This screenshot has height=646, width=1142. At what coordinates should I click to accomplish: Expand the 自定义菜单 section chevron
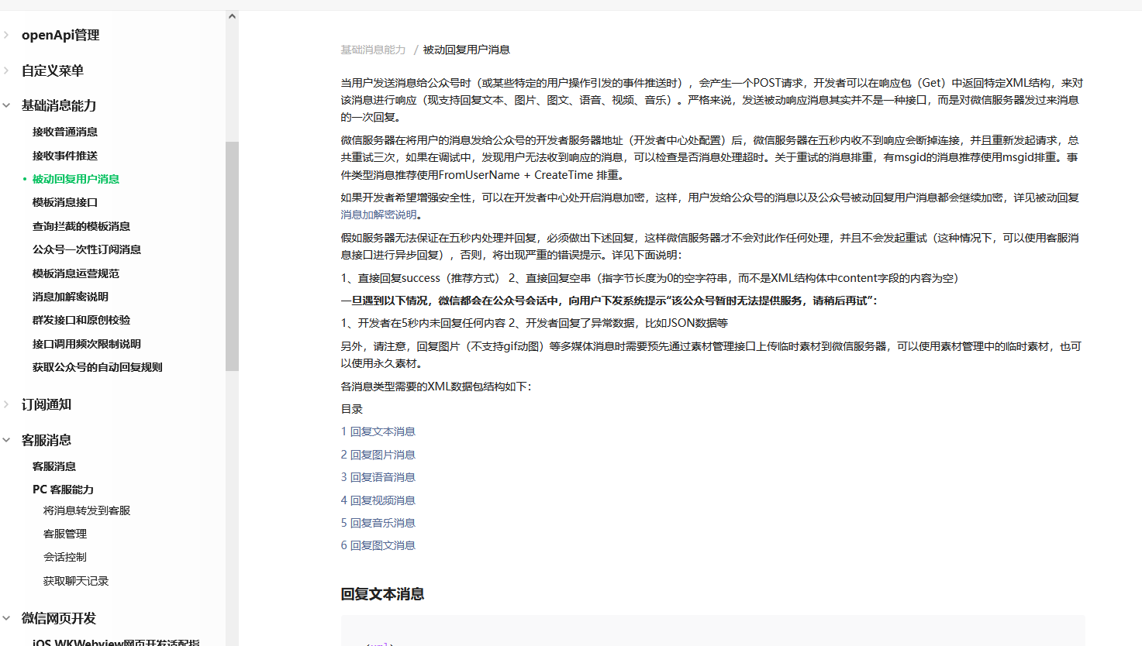pos(6,70)
